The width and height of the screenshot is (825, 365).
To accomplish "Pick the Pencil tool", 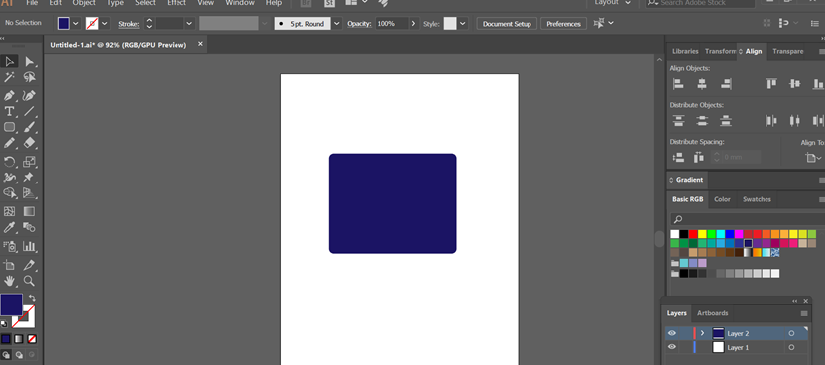I will 10,143.
